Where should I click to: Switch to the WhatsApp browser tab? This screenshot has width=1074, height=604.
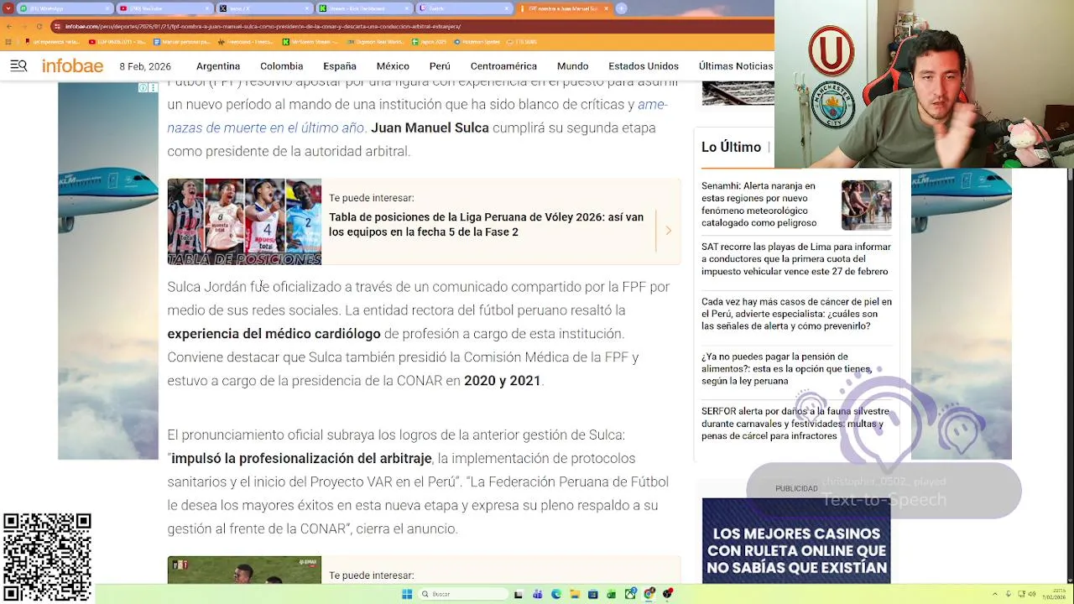click(x=64, y=8)
